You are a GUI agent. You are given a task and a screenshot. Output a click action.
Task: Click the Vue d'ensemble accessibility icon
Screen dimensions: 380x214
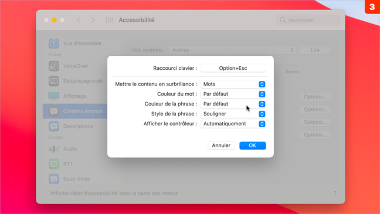pyautogui.click(x=53, y=43)
